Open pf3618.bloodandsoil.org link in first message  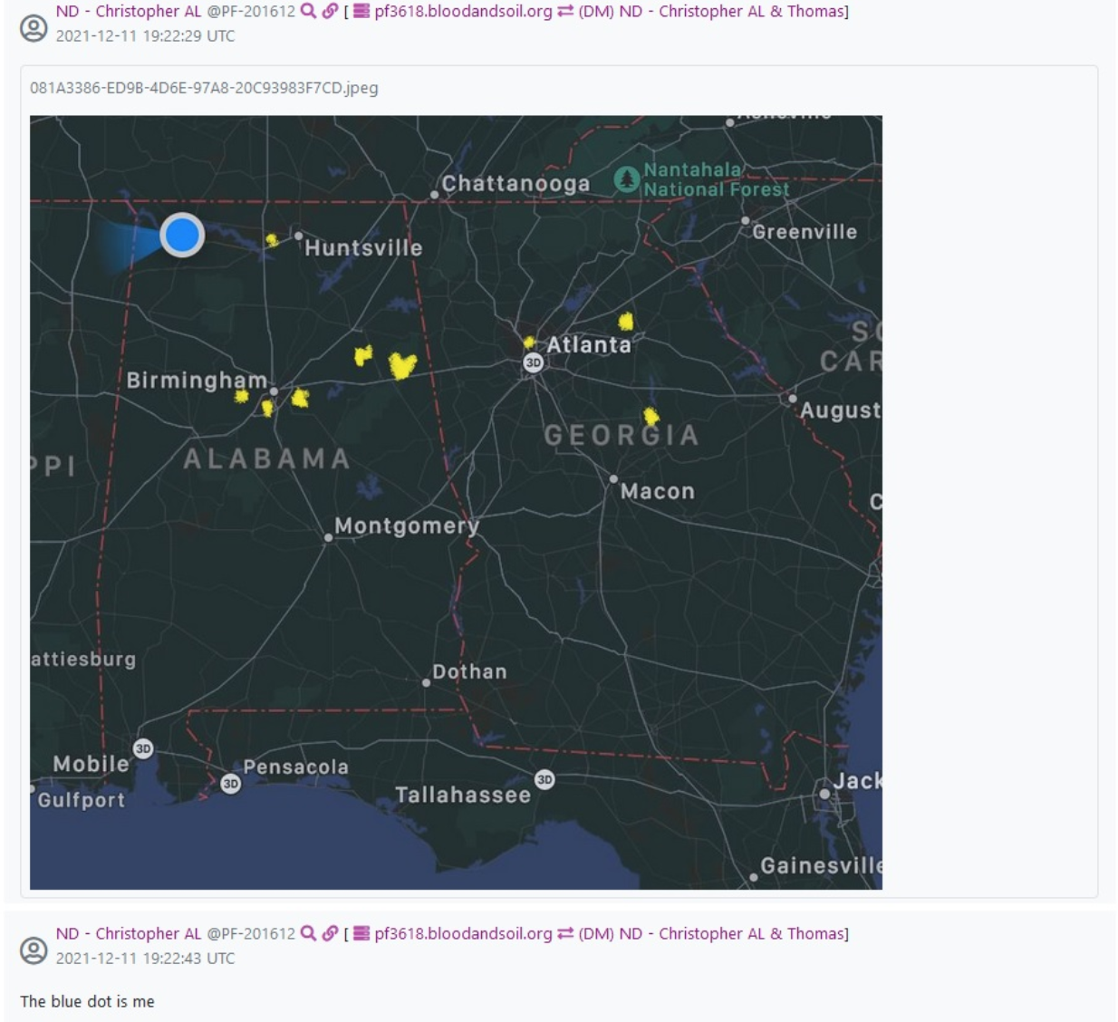[462, 11]
